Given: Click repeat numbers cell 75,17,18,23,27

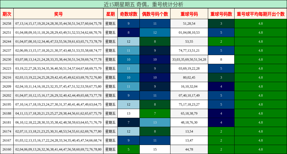Looking at the screenshot, I should point(189,104).
